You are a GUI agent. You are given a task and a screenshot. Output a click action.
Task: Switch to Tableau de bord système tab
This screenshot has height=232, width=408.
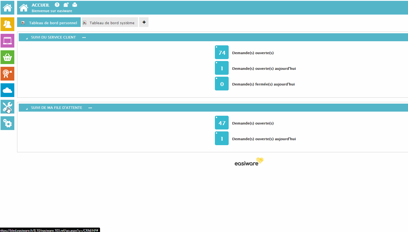click(110, 23)
